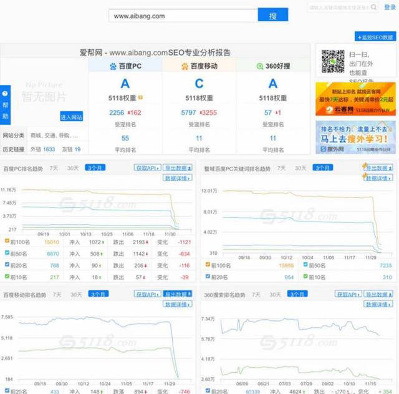Click the Baidu Mobile paw icon
This screenshot has height=394, width=399.
click(x=185, y=66)
